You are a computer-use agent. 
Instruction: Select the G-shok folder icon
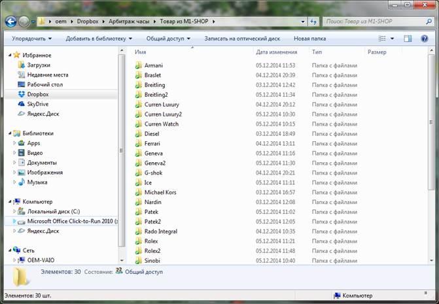pos(138,173)
